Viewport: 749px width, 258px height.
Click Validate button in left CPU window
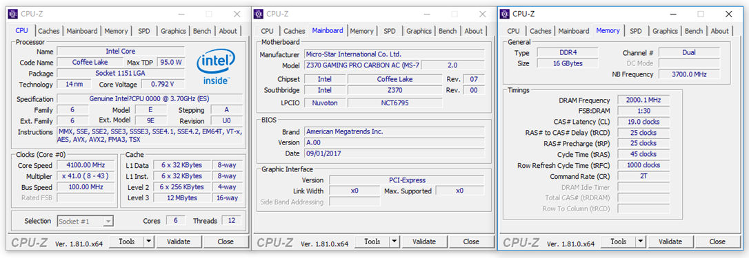click(179, 241)
